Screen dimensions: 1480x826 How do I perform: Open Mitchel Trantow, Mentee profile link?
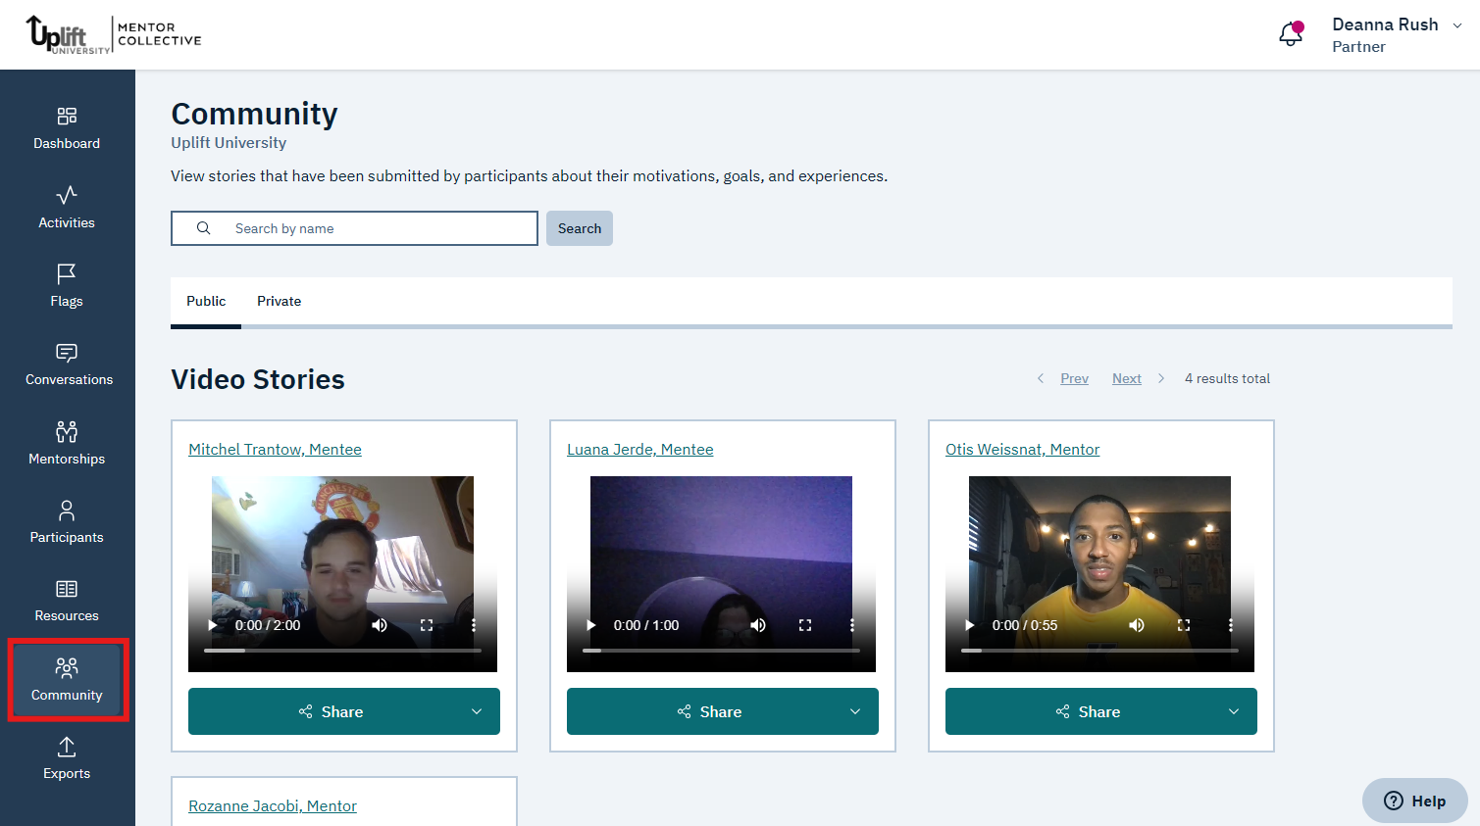point(275,449)
